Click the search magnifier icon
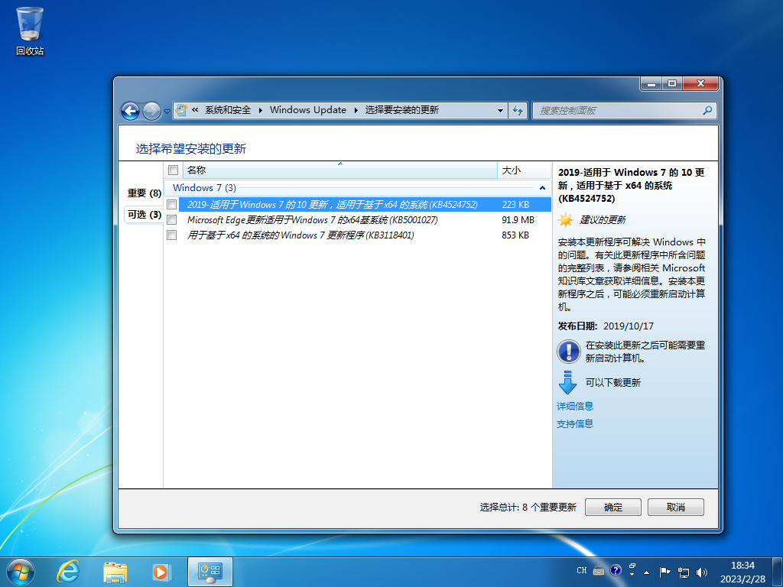Viewport: 783px width, 587px height. [x=707, y=110]
